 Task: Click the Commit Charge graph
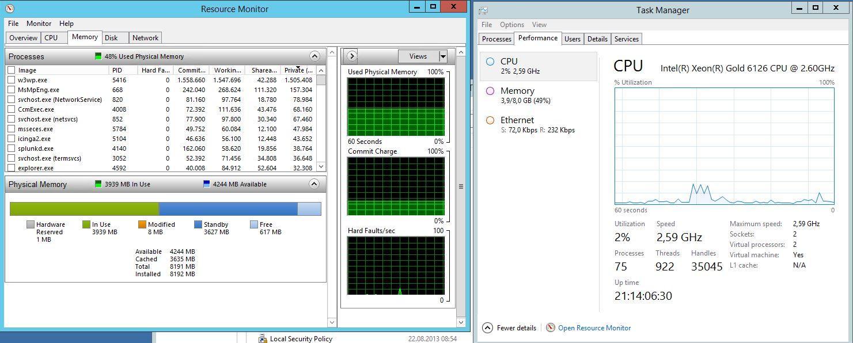click(396, 186)
